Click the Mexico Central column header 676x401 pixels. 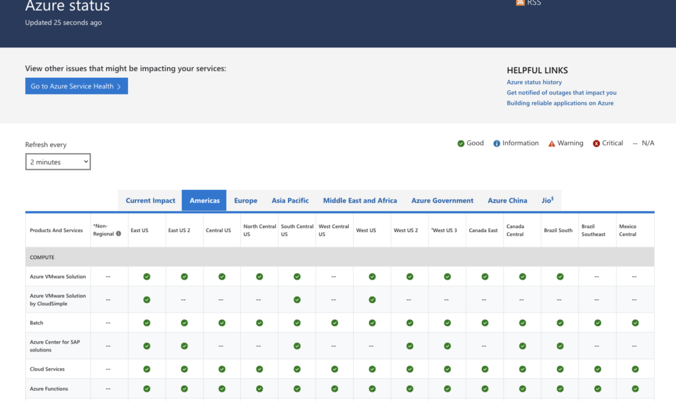point(628,230)
